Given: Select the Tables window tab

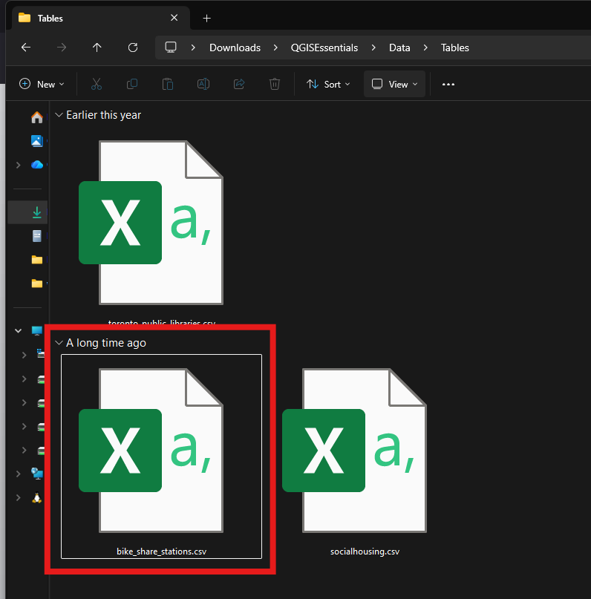Looking at the screenshot, I should [x=101, y=18].
